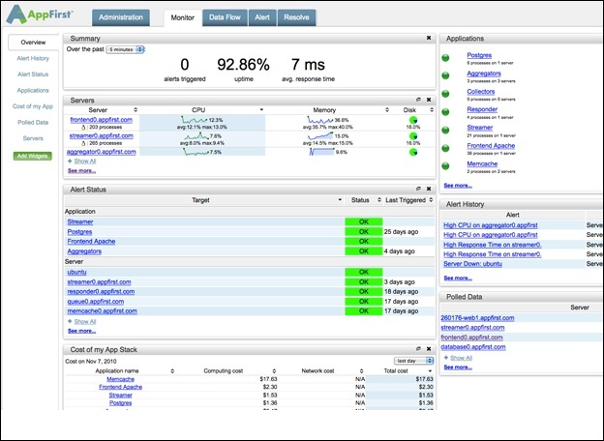
Task: Expand Show All in Servers widget
Action: tap(85, 162)
